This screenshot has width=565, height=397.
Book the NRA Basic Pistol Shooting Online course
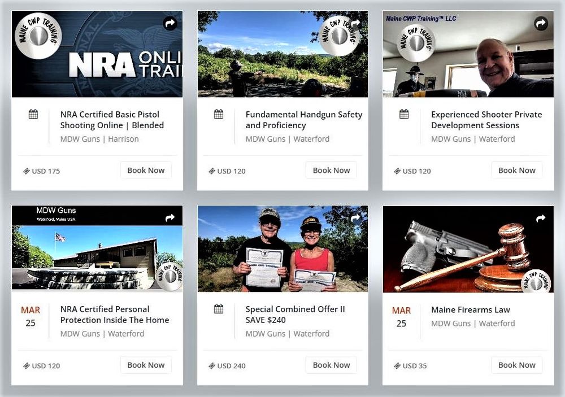146,171
